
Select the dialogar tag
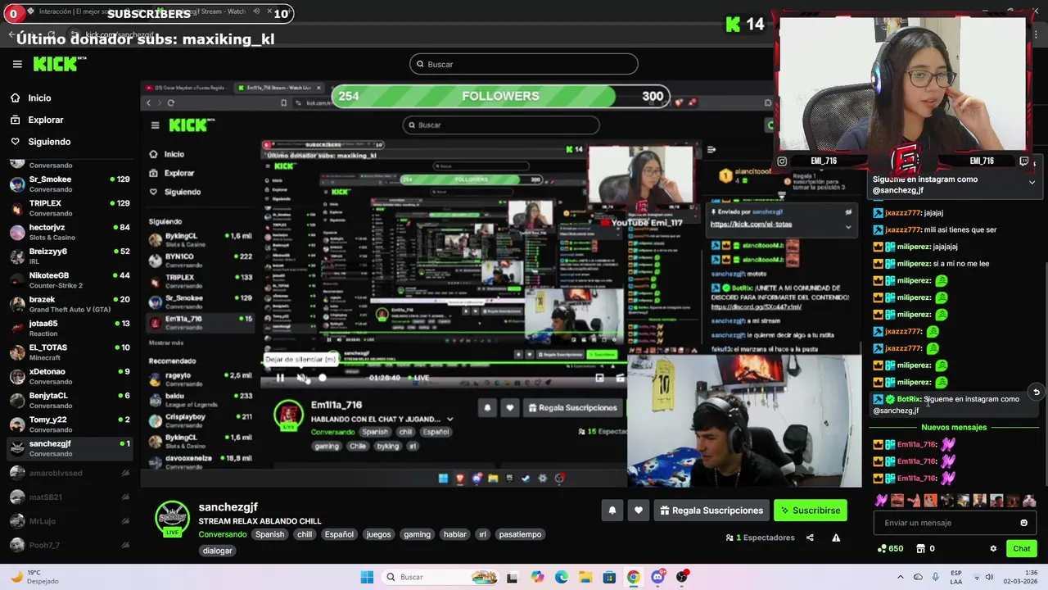point(217,551)
